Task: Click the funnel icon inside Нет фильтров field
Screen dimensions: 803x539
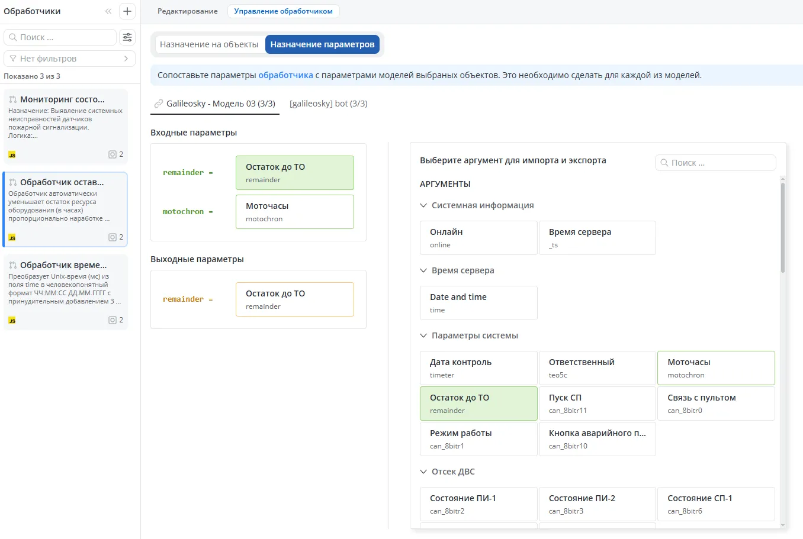Action: click(x=12, y=58)
